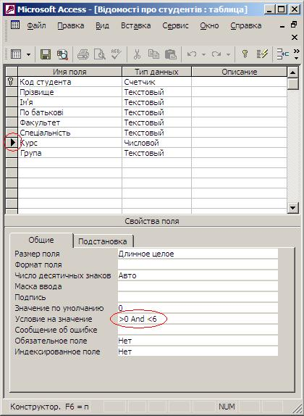Image resolution: width=304 pixels, height=416 pixels.
Task: Click the View mode table icon in toolbar
Action: pos(16,54)
